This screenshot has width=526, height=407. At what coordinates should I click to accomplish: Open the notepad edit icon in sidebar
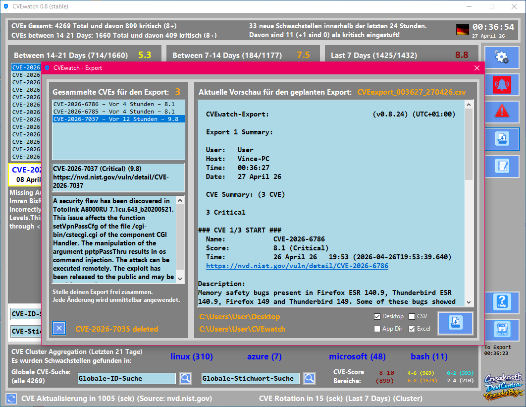point(502,166)
